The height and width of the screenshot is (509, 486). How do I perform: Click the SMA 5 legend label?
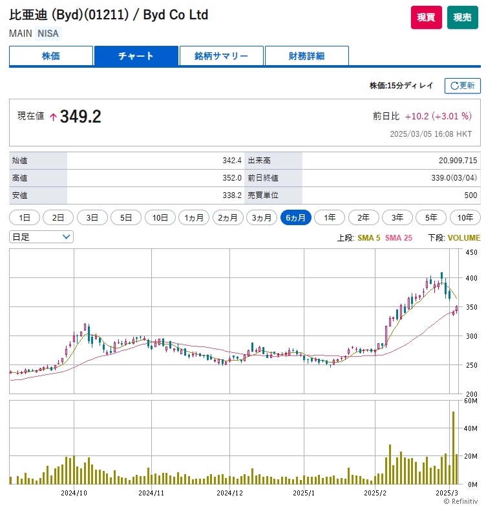tap(369, 238)
